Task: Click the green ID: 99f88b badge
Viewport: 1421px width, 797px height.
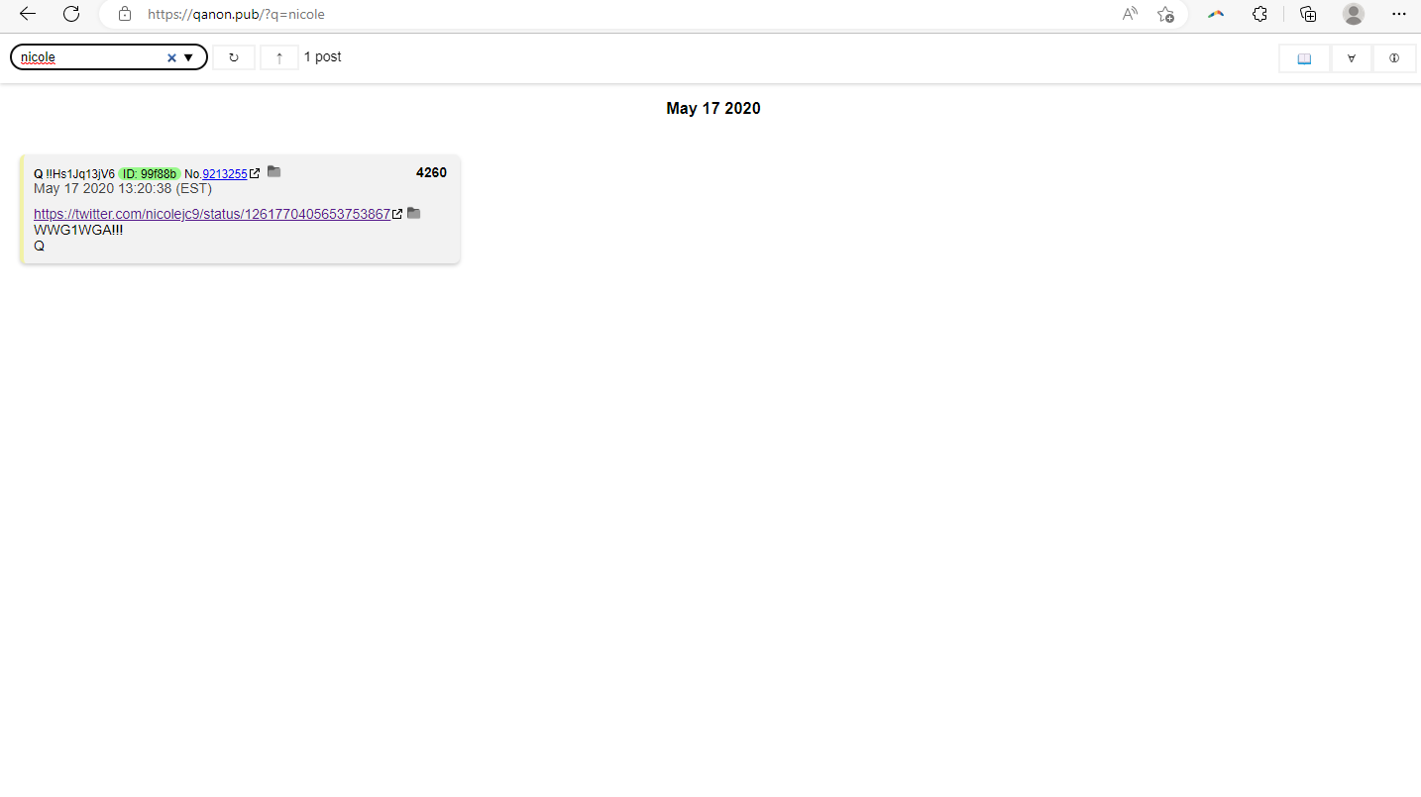Action: tap(150, 173)
